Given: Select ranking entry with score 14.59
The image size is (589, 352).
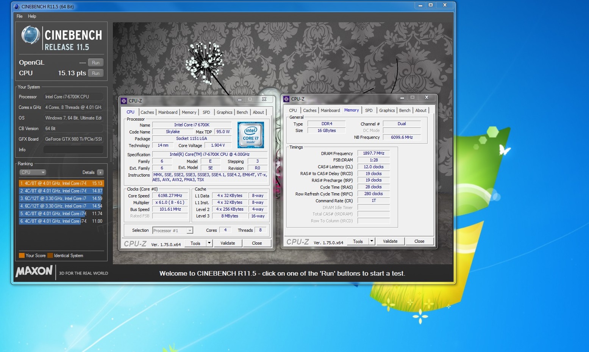Looking at the screenshot, I should pyautogui.click(x=61, y=198).
